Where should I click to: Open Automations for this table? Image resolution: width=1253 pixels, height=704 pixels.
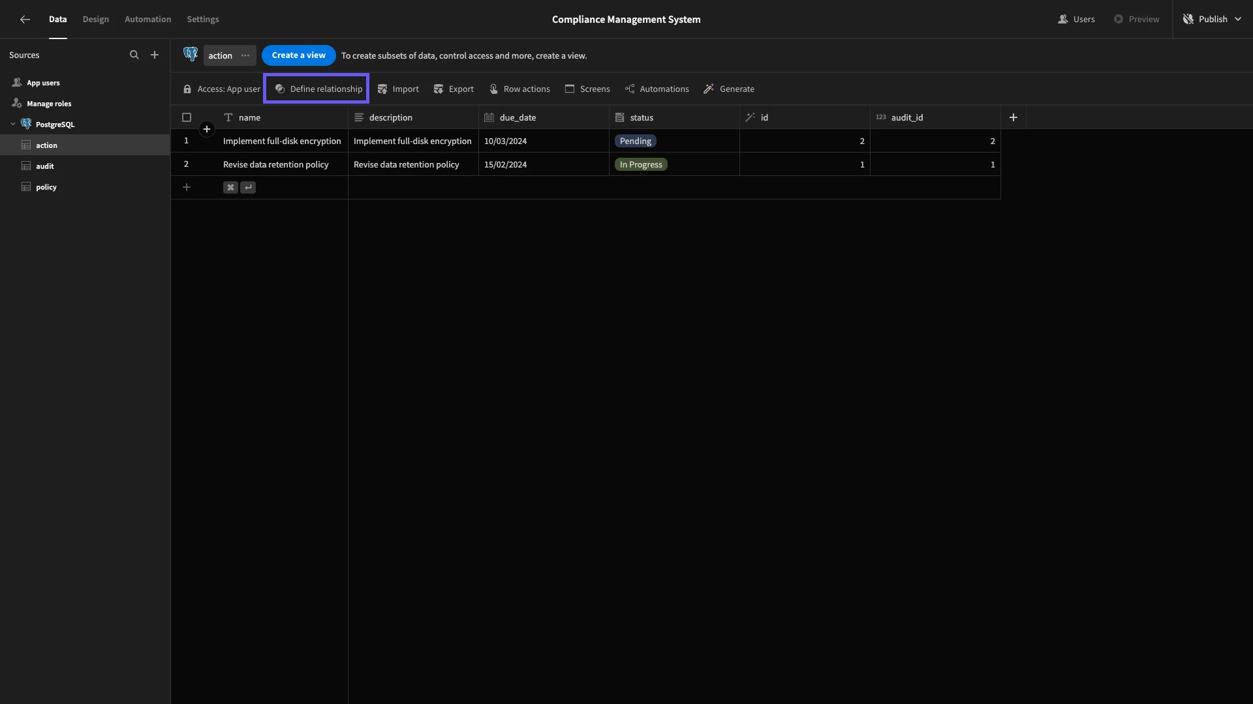coord(657,89)
